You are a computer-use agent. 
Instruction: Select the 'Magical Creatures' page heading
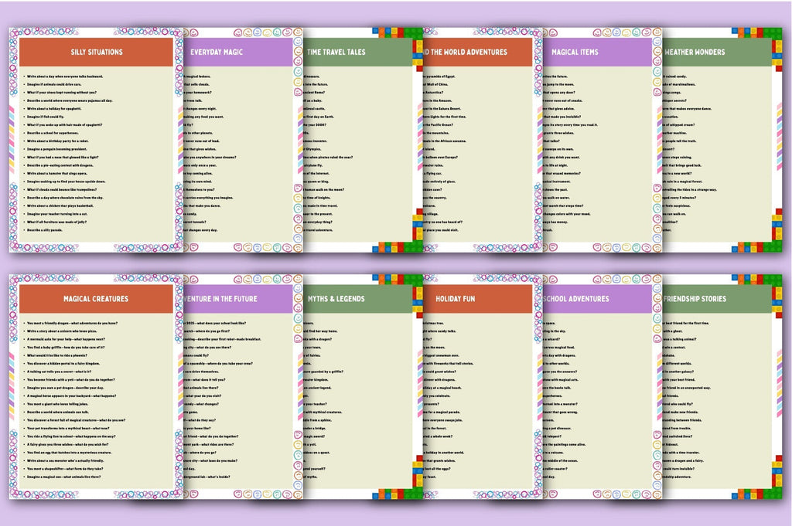point(96,299)
